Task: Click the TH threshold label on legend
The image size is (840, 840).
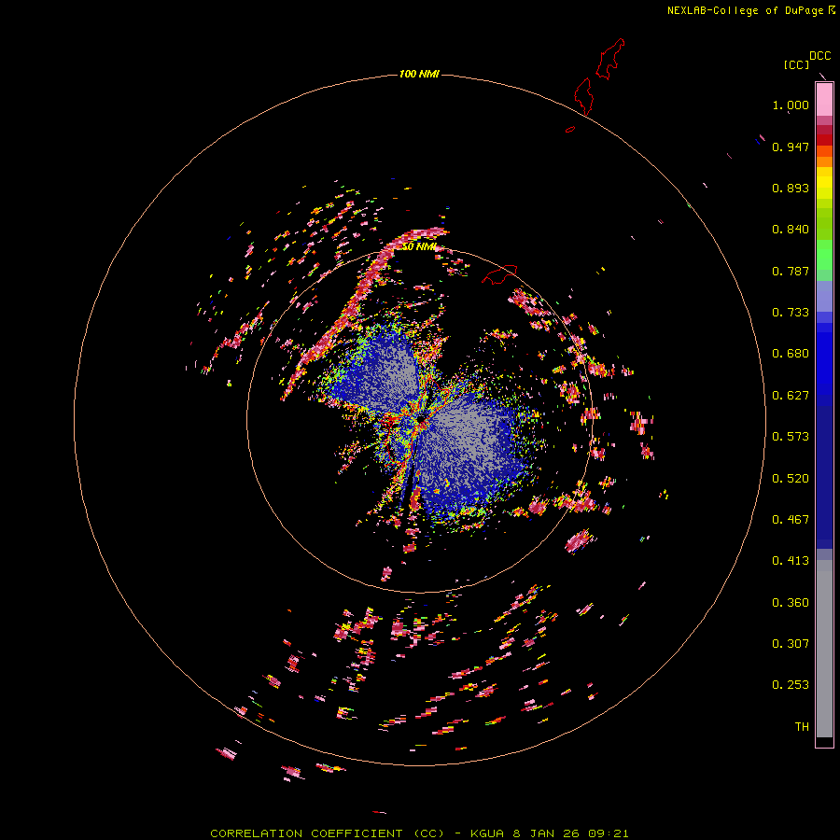Action: coord(802,727)
